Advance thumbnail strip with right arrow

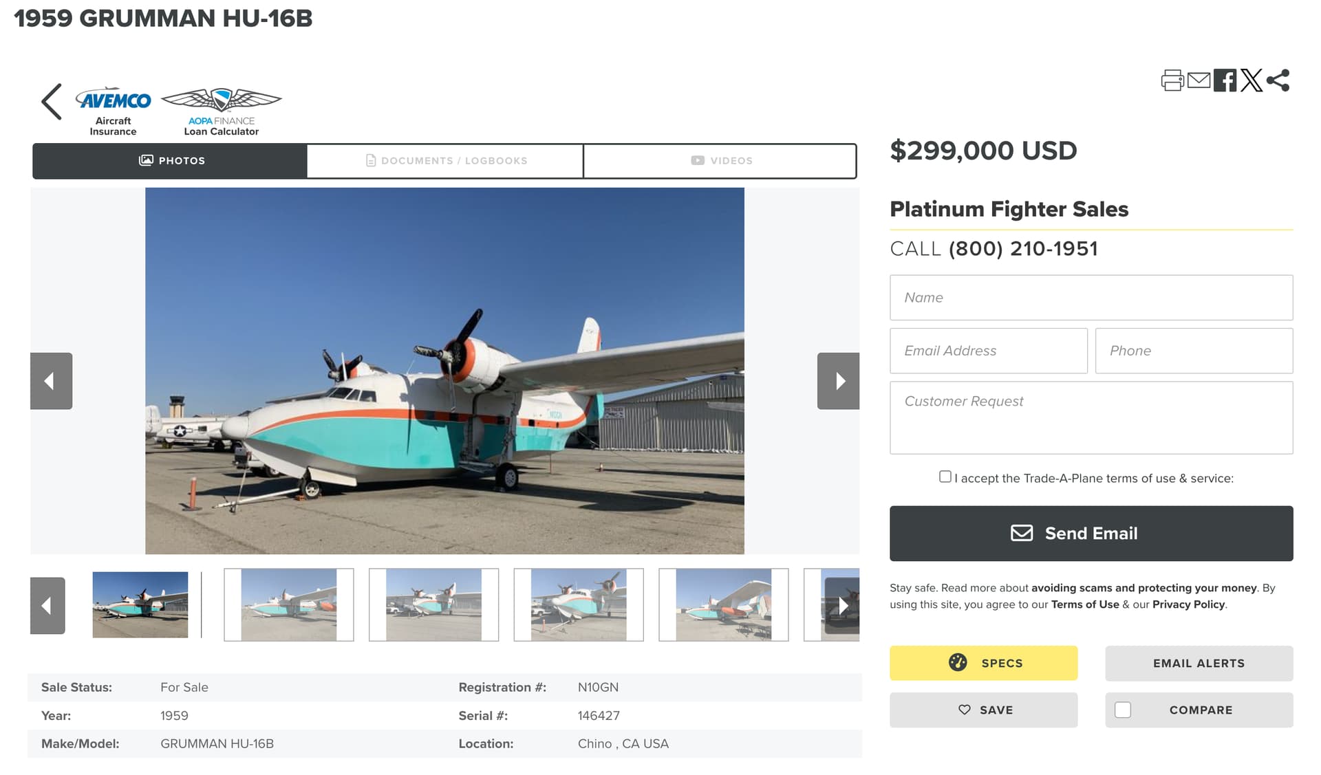pyautogui.click(x=842, y=605)
